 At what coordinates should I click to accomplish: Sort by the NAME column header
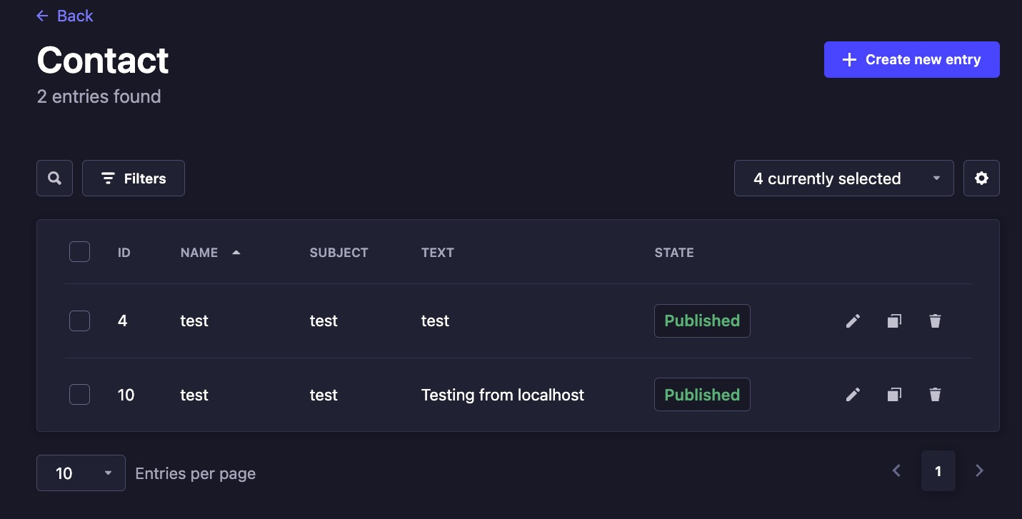pos(199,252)
